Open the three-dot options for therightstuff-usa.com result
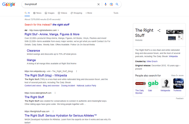 (53, 111)
